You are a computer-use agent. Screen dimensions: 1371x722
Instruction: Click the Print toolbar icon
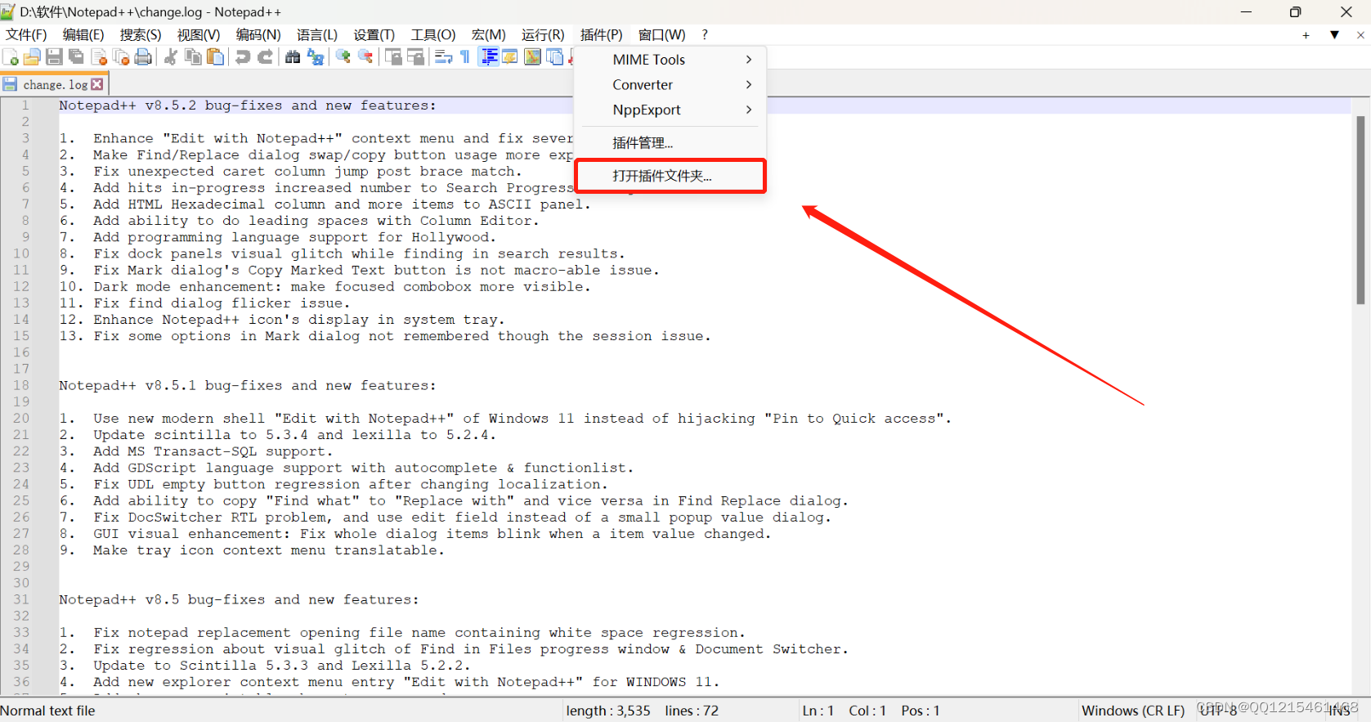[143, 56]
